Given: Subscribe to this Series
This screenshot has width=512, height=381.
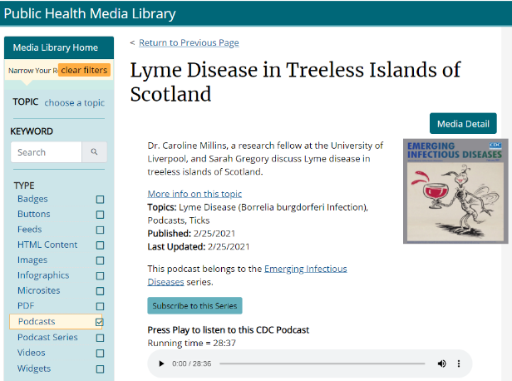Looking at the screenshot, I should tap(194, 305).
